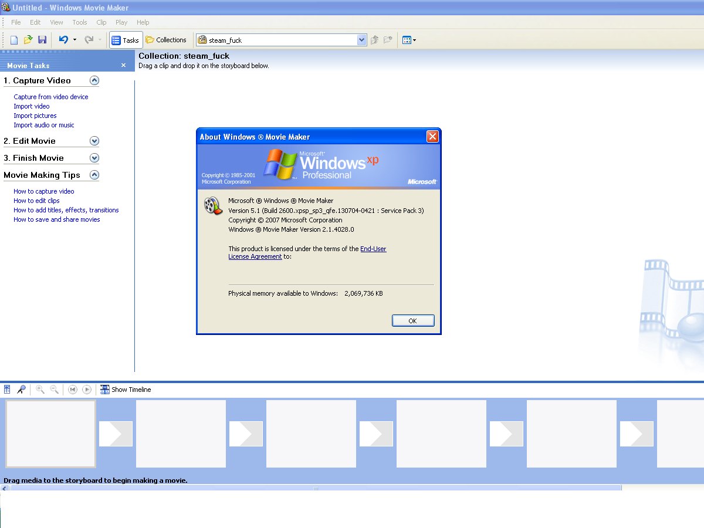Click the first storyboard transition cell

click(116, 434)
